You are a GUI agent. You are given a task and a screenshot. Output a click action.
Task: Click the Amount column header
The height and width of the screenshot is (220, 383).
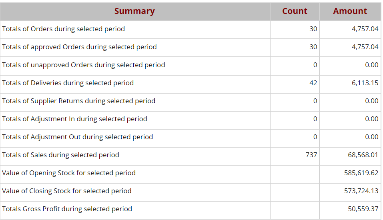click(350, 11)
